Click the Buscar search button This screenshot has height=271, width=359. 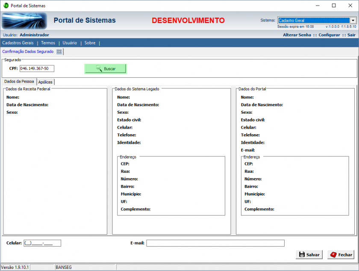click(x=106, y=68)
